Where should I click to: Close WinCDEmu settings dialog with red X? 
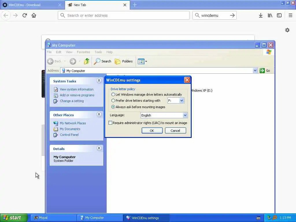tap(187, 80)
